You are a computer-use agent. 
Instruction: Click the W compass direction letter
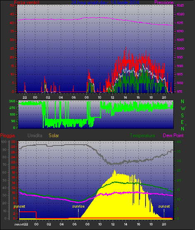183,109
